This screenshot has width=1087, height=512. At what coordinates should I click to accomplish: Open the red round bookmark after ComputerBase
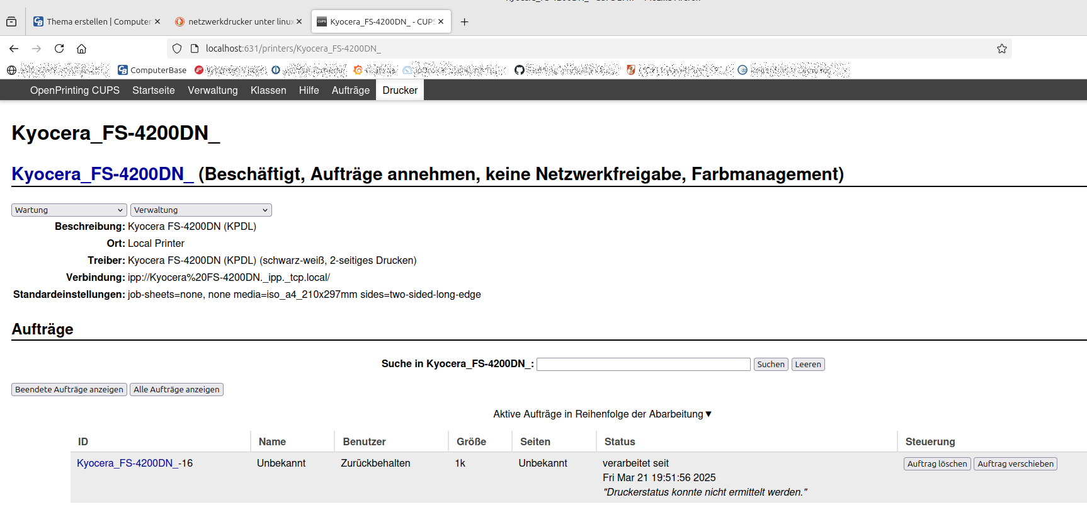coord(199,70)
